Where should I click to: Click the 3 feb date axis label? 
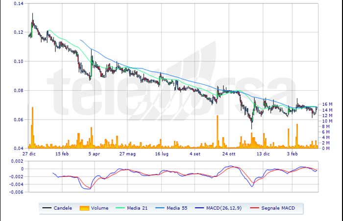tap(292, 153)
